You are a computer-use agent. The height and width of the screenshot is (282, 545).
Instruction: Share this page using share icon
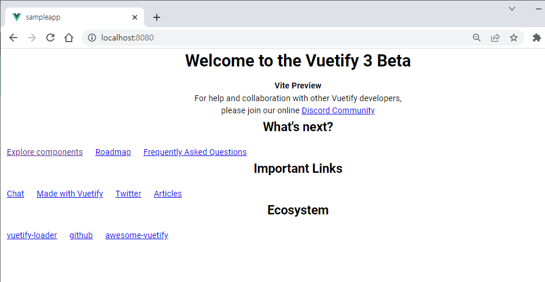click(495, 38)
